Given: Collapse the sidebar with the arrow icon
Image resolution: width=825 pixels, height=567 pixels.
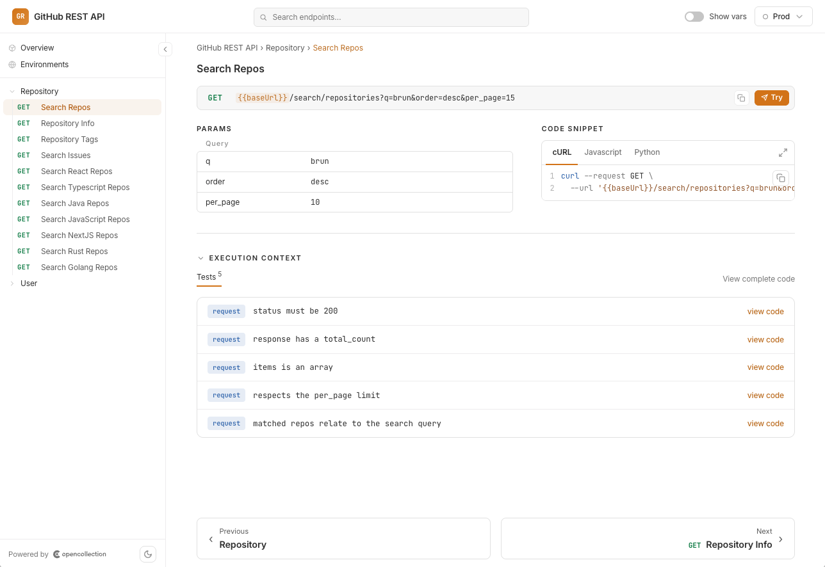Looking at the screenshot, I should coord(165,49).
